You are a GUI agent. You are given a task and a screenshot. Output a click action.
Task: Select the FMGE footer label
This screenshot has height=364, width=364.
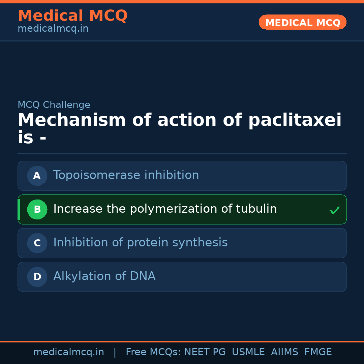(318, 352)
